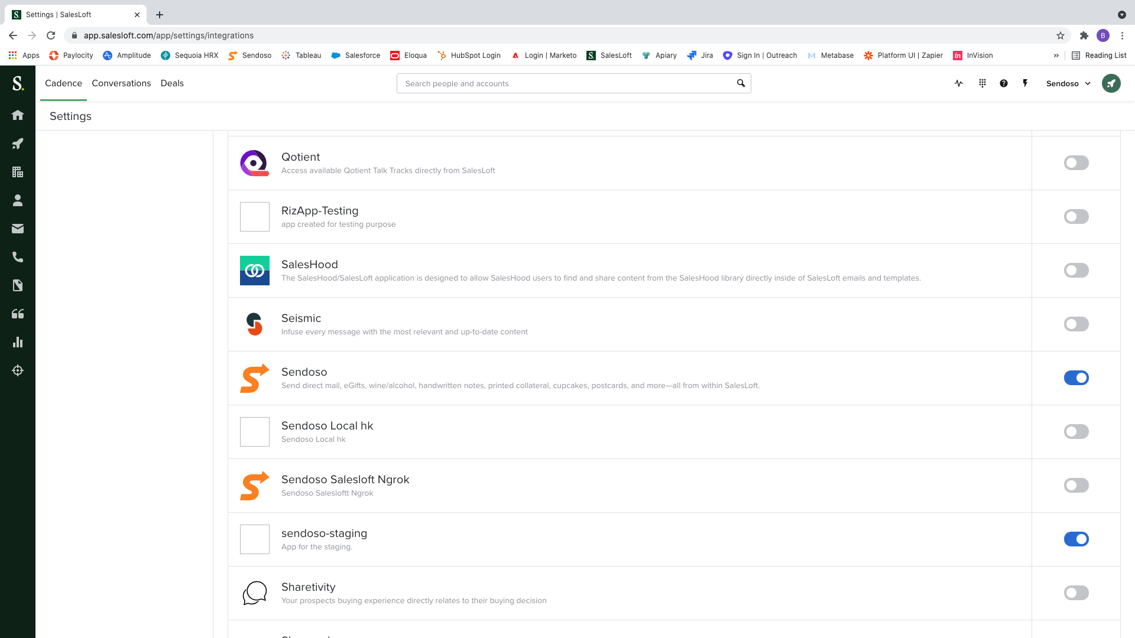Expand hidden bookmarks overflow chevron
Image resolution: width=1135 pixels, height=638 pixels.
[1056, 56]
